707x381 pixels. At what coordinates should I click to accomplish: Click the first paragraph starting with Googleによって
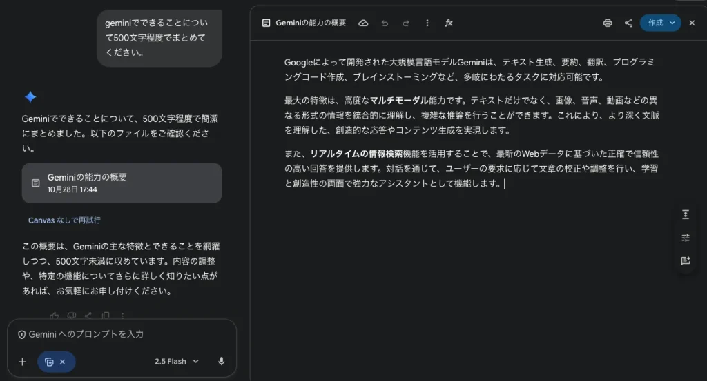[x=469, y=70]
